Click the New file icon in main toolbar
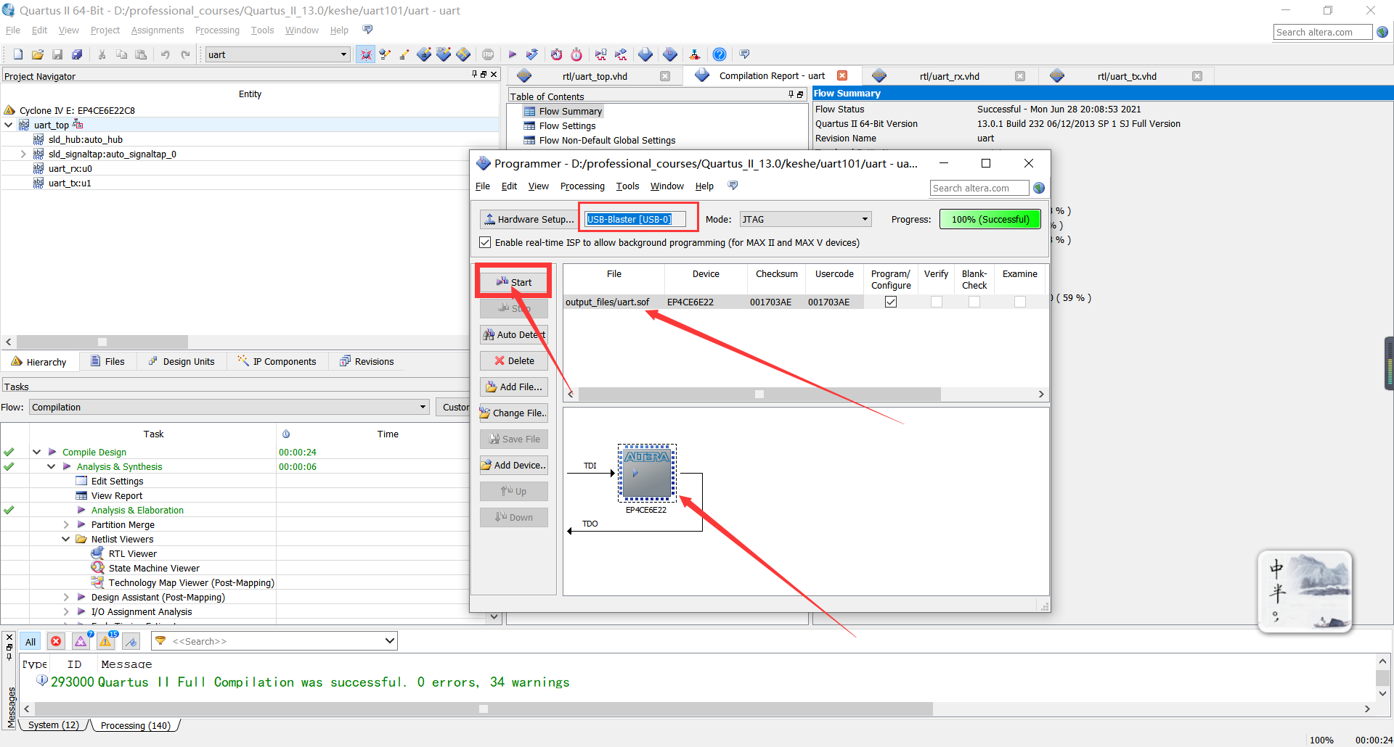The width and height of the screenshot is (1394, 747). pyautogui.click(x=18, y=54)
